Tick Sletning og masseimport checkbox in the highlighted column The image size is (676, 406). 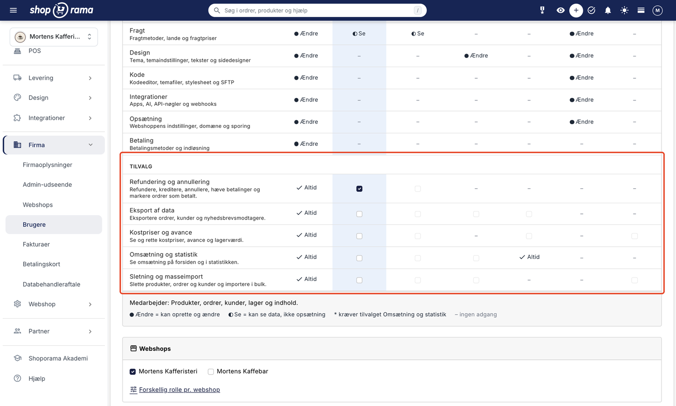click(x=359, y=280)
